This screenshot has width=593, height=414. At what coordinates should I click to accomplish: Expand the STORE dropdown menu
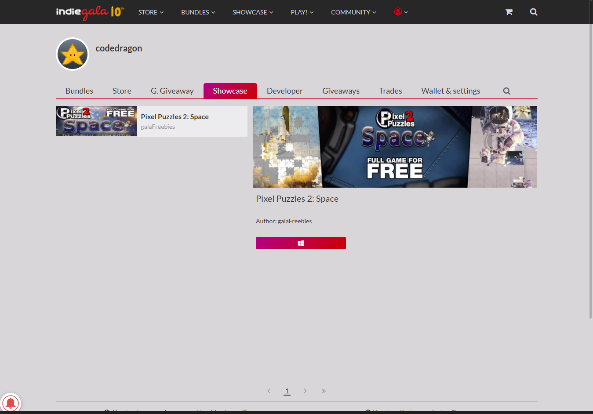[151, 12]
